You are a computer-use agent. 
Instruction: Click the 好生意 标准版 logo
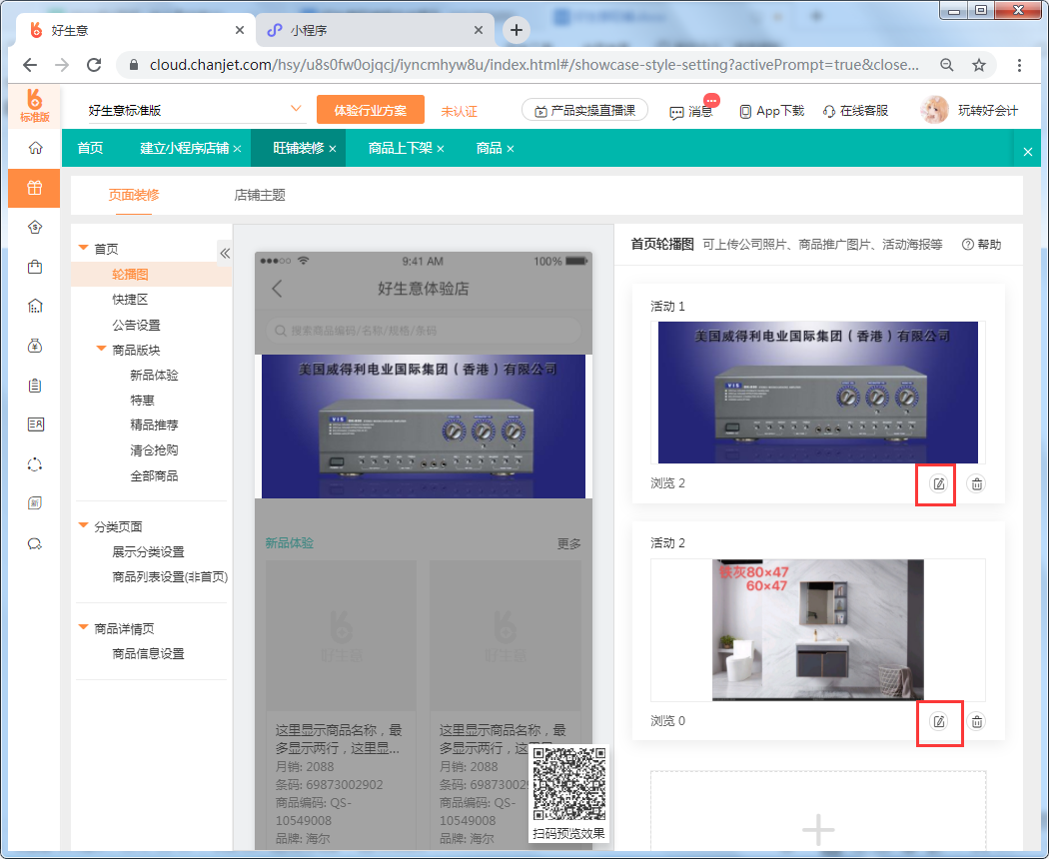(x=35, y=106)
